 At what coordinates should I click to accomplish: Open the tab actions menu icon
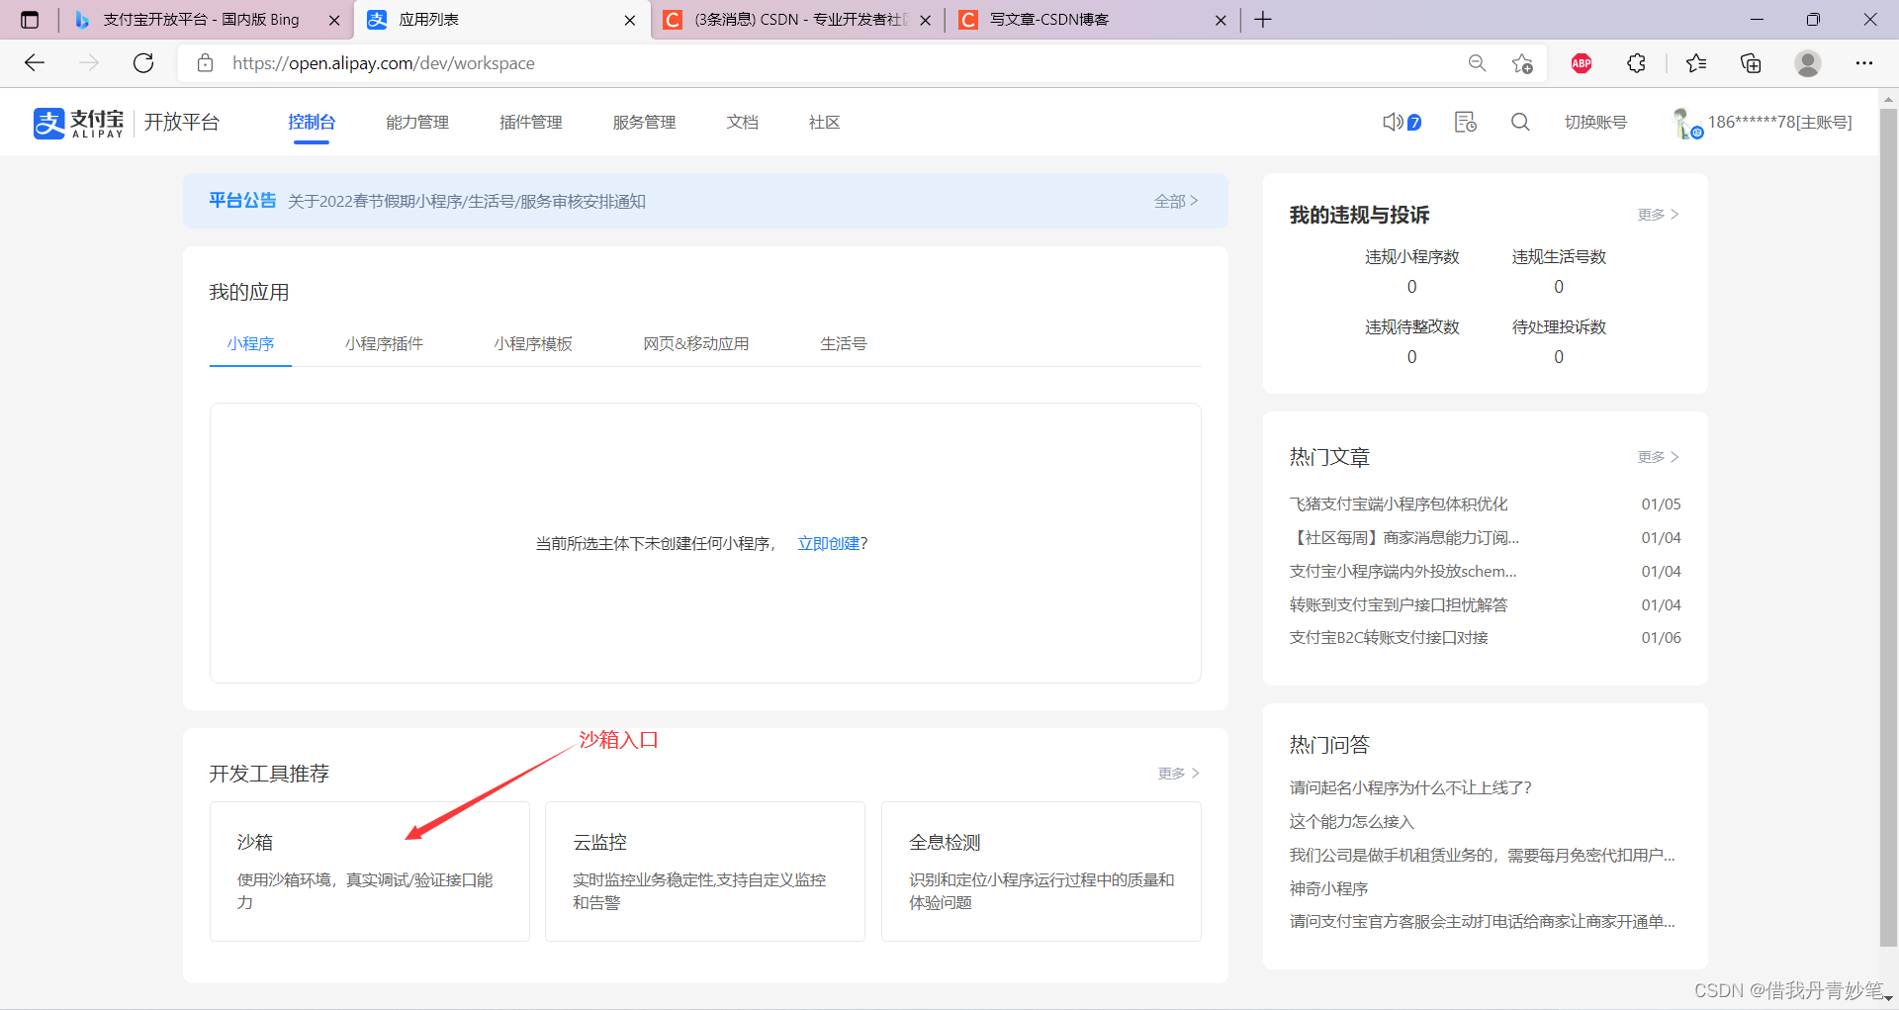[30, 20]
